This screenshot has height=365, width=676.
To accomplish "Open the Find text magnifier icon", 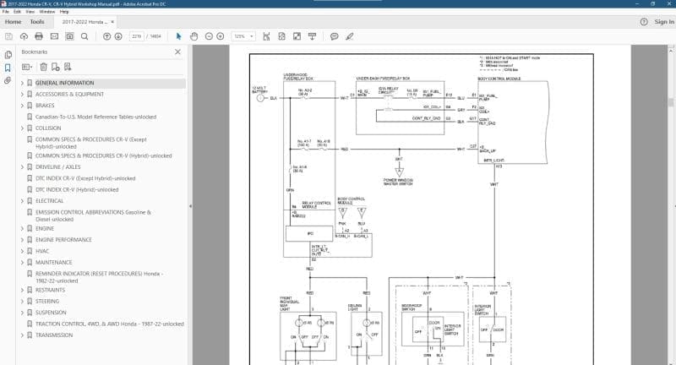I will tap(84, 36).
